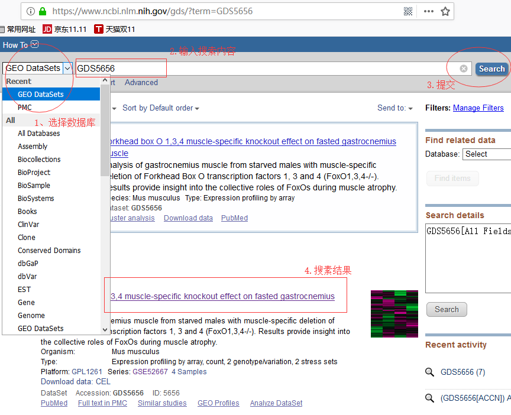Click the blue Search button
Viewport: 511px width, 415px height.
(x=491, y=69)
